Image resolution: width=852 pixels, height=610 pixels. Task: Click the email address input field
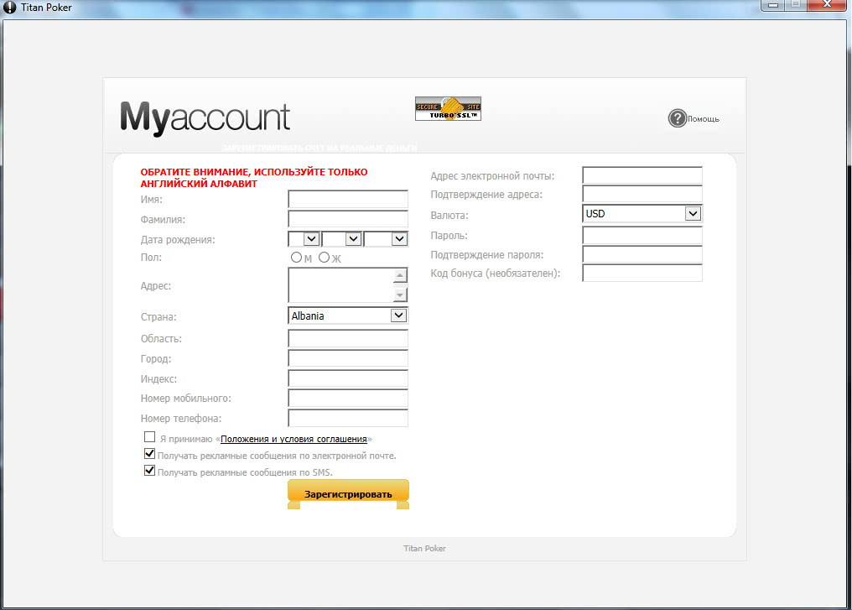tap(642, 175)
